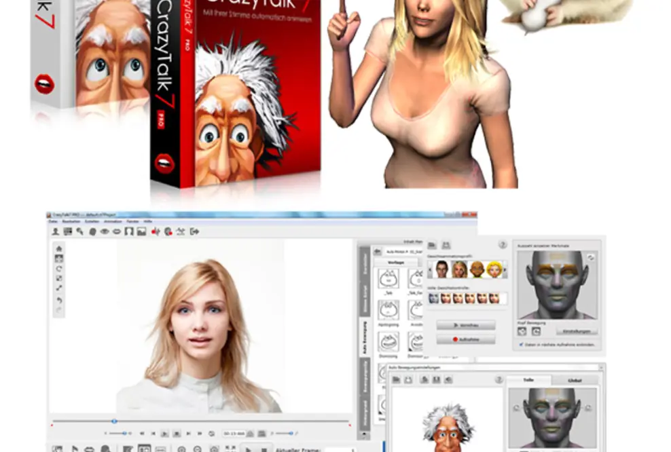671x452 pixels.
Task: Click the background mask bracket icon in toolbar
Action: pyautogui.click(x=129, y=232)
